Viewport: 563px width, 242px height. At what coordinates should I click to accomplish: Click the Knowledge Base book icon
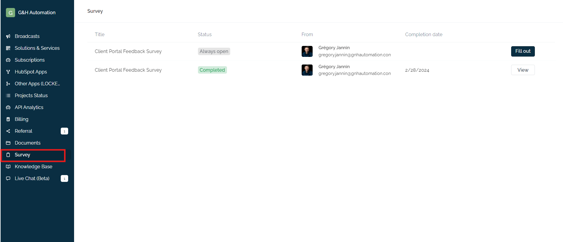click(8, 167)
